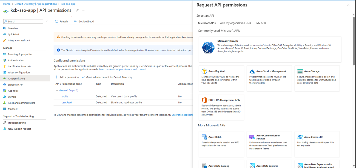This screenshot has height=168, width=356.
Task: Sort by the API / Permissions name column
Action: pyautogui.click(x=69, y=84)
